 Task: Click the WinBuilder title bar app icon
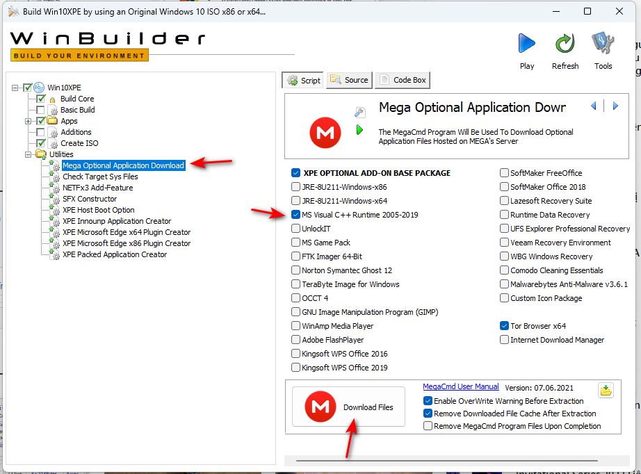pos(13,11)
